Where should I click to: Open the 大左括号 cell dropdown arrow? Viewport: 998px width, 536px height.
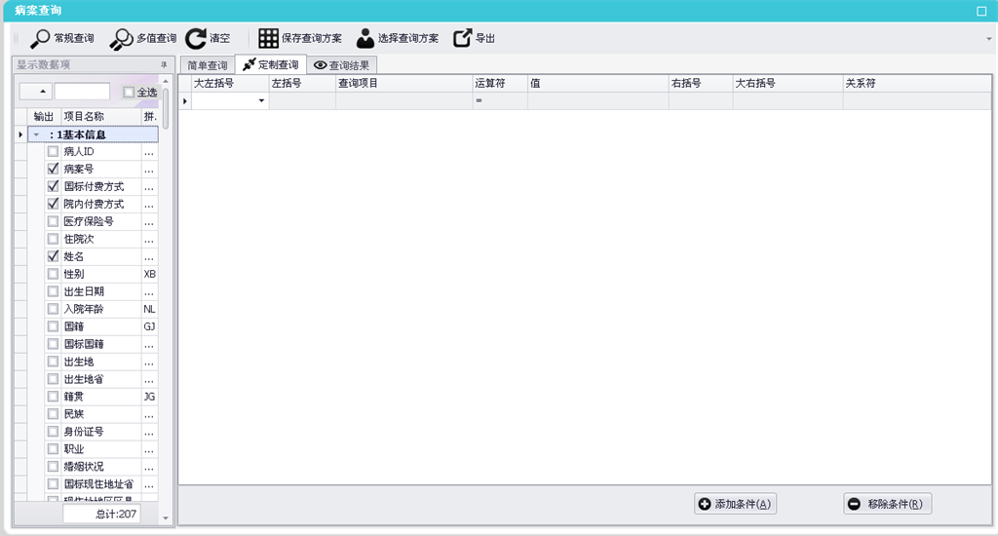[261, 101]
